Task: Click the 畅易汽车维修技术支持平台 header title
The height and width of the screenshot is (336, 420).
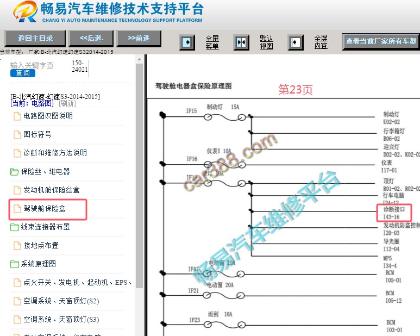Action: click(122, 9)
